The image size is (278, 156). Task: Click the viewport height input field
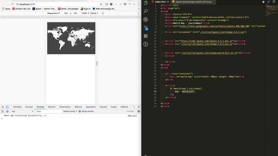75,13
